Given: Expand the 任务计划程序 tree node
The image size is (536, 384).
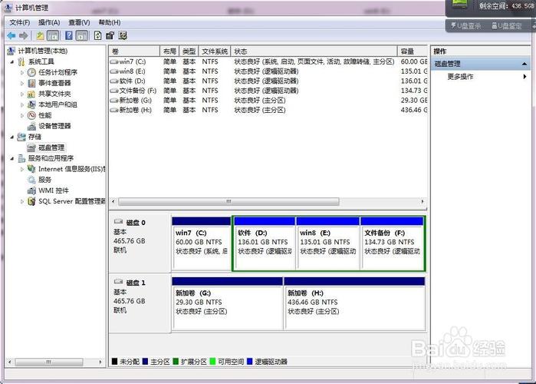Looking at the screenshot, I should pyautogui.click(x=22, y=72).
